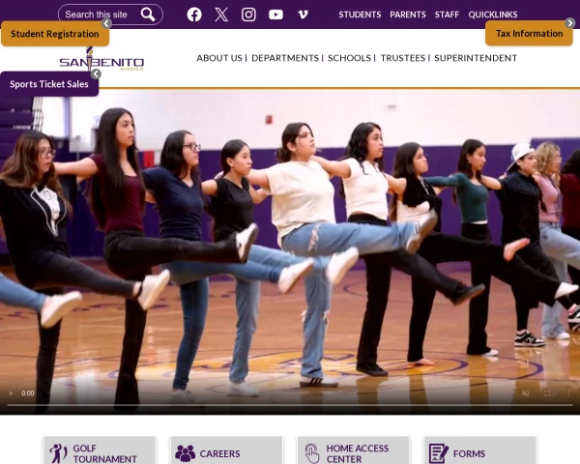Open the Quicklinks menu
Image resolution: width=580 pixels, height=464 pixels.
coord(493,14)
